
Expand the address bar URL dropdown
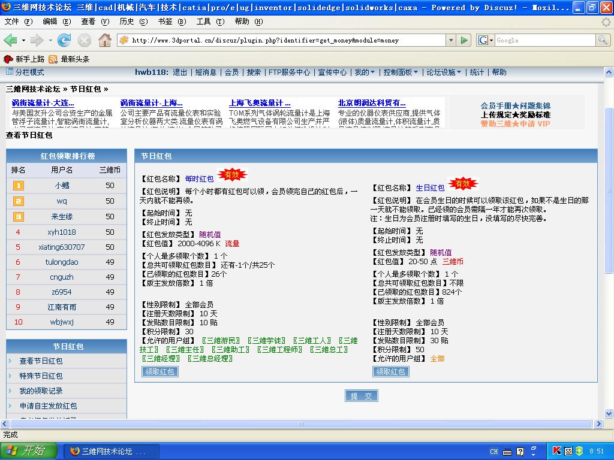coord(451,40)
